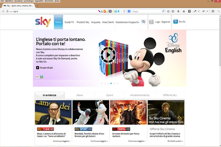Image resolution: width=221 pixels, height=147 pixels.
Task: Open the Firefox hamburger menu
Action: pos(213,11)
